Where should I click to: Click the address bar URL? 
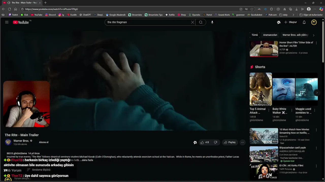52,9
